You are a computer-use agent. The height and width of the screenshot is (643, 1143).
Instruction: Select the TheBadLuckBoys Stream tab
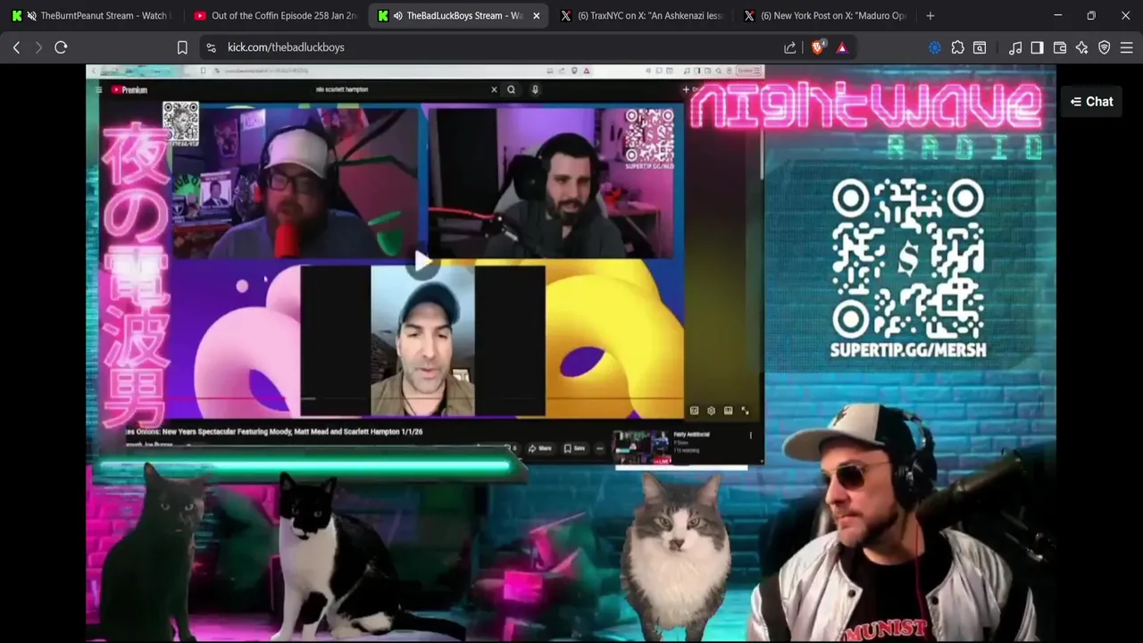[x=459, y=15]
